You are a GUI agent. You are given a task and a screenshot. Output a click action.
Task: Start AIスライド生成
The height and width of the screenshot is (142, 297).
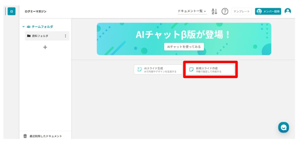click(158, 70)
